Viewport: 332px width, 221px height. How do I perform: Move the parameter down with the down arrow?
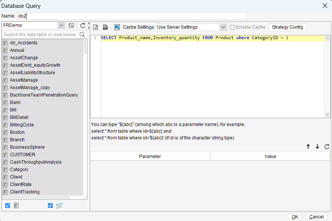click(x=317, y=146)
